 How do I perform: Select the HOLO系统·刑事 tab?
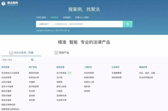click(21, 53)
